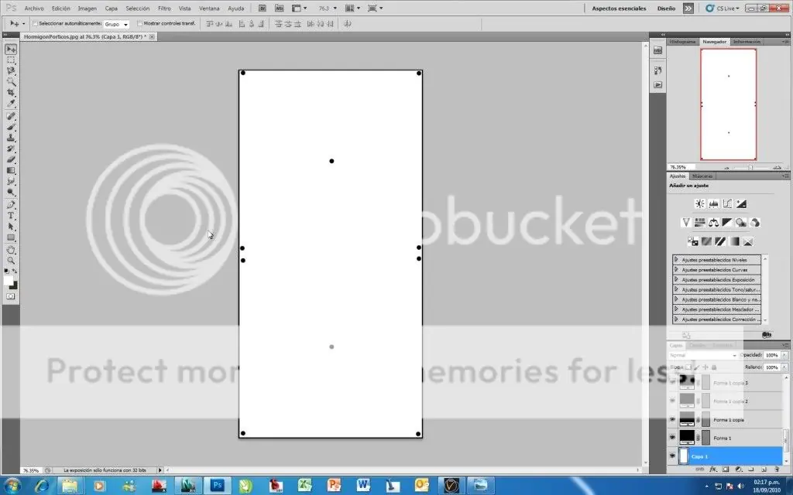
Task: Add a Levels adjustment
Action: (x=713, y=204)
